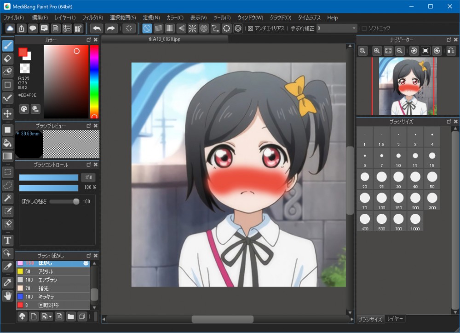Open the ファイル(F) menu
Screen dimensions: 460x334
(x=14, y=18)
